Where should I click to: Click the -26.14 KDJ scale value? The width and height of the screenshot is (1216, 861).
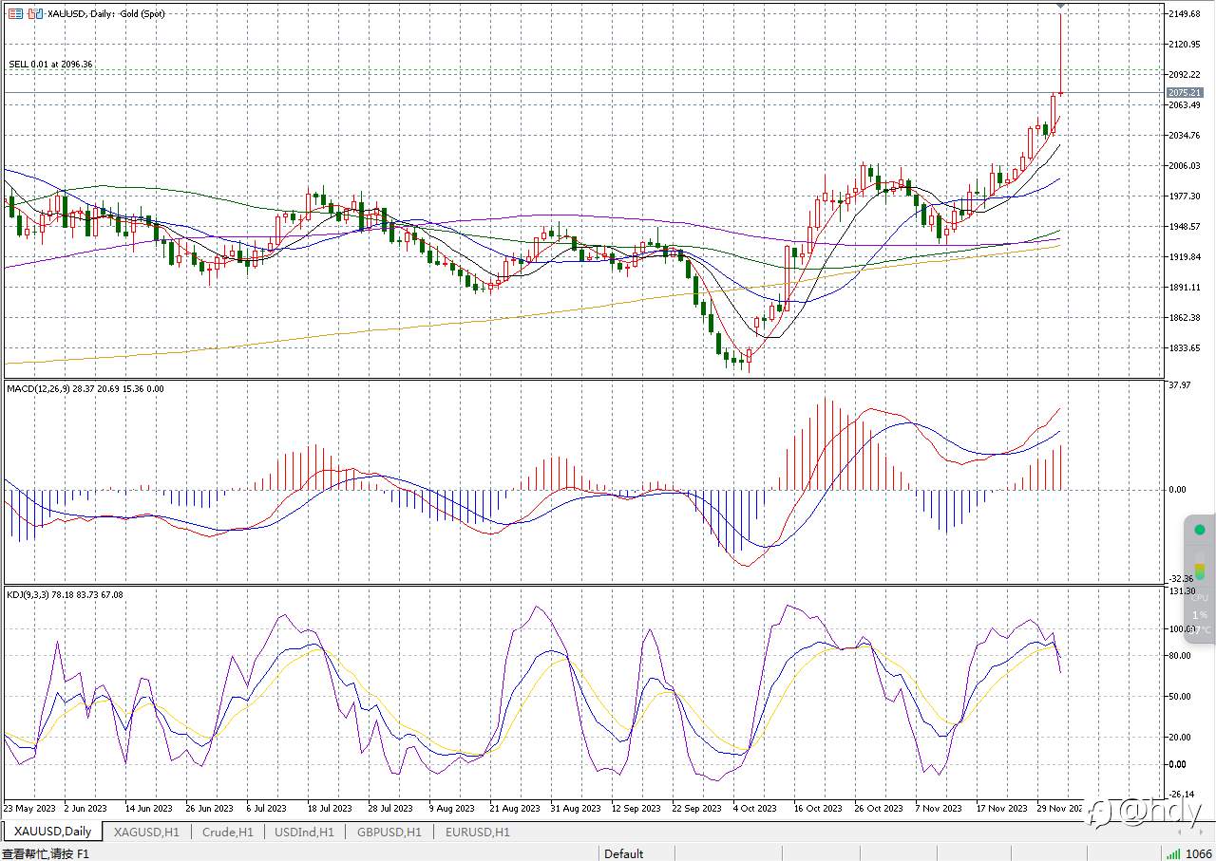click(x=1181, y=795)
